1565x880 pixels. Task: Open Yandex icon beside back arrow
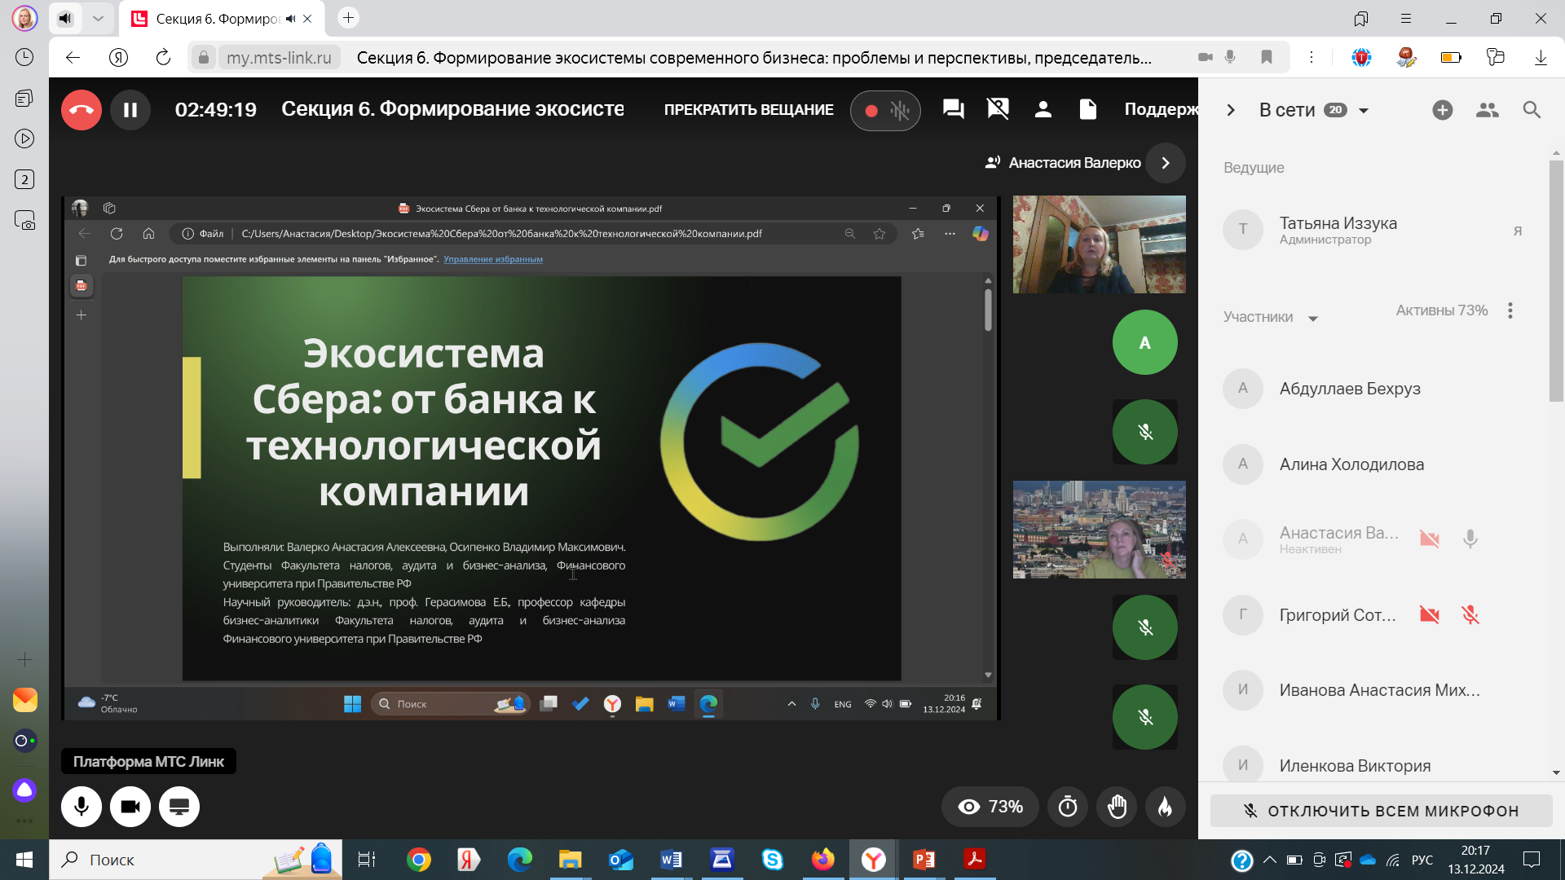[119, 57]
